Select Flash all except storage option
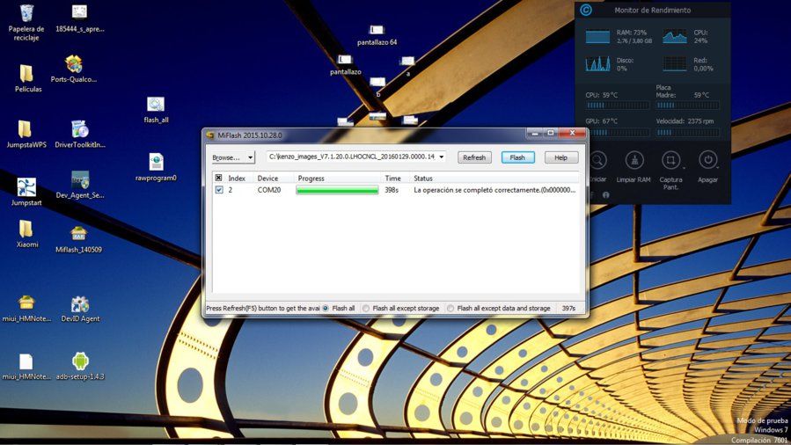This screenshot has width=791, height=445. 366,308
